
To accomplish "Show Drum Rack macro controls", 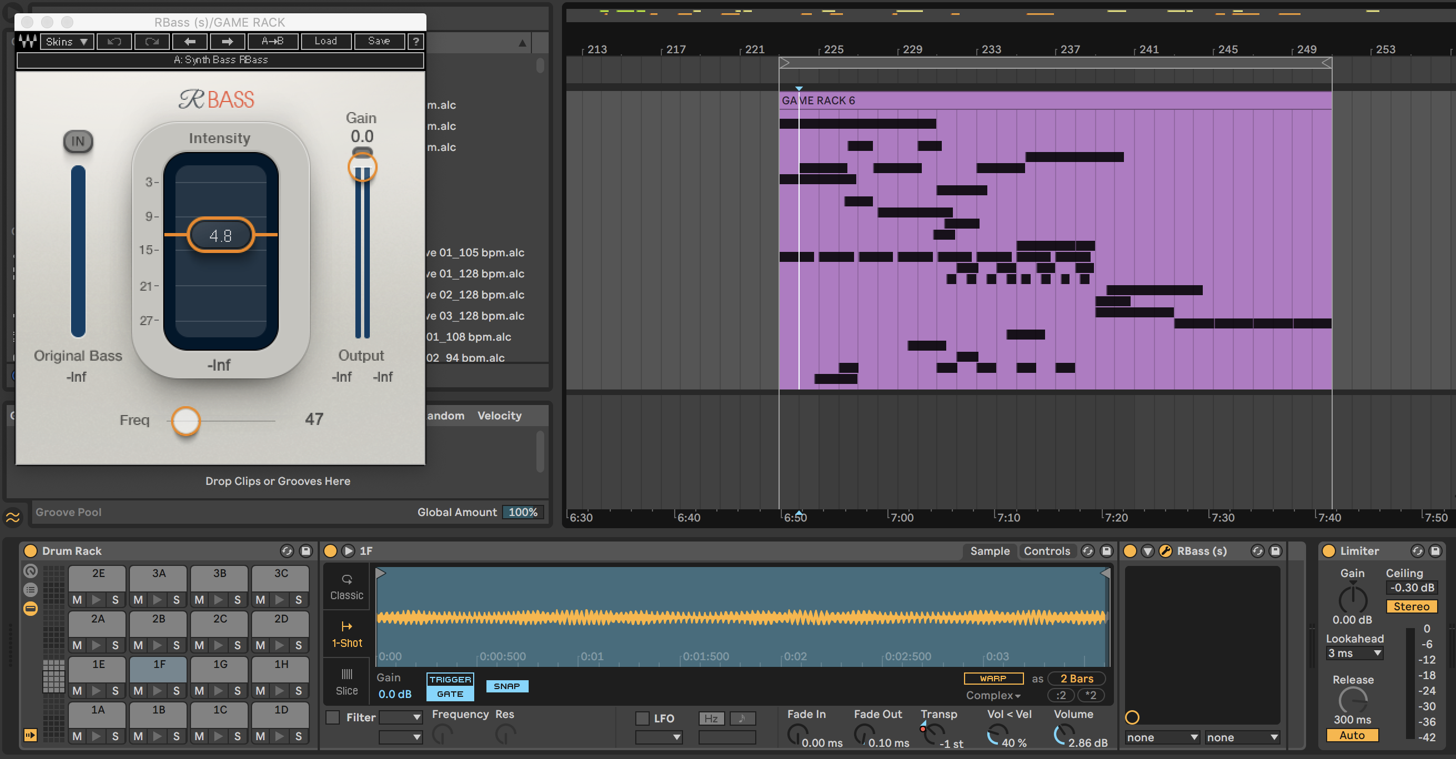I will coord(31,571).
